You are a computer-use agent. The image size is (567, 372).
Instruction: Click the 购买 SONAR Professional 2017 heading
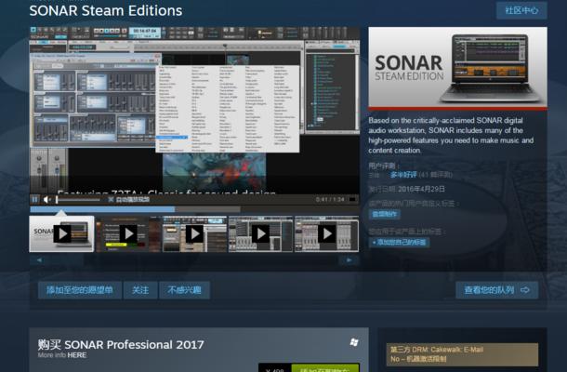[x=121, y=344]
